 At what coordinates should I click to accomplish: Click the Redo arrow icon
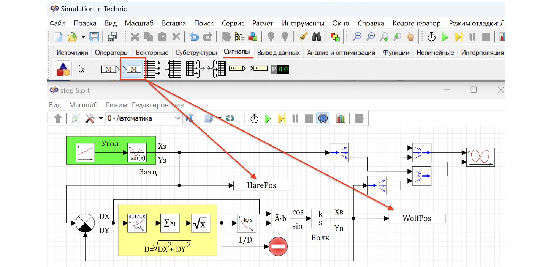[207, 37]
